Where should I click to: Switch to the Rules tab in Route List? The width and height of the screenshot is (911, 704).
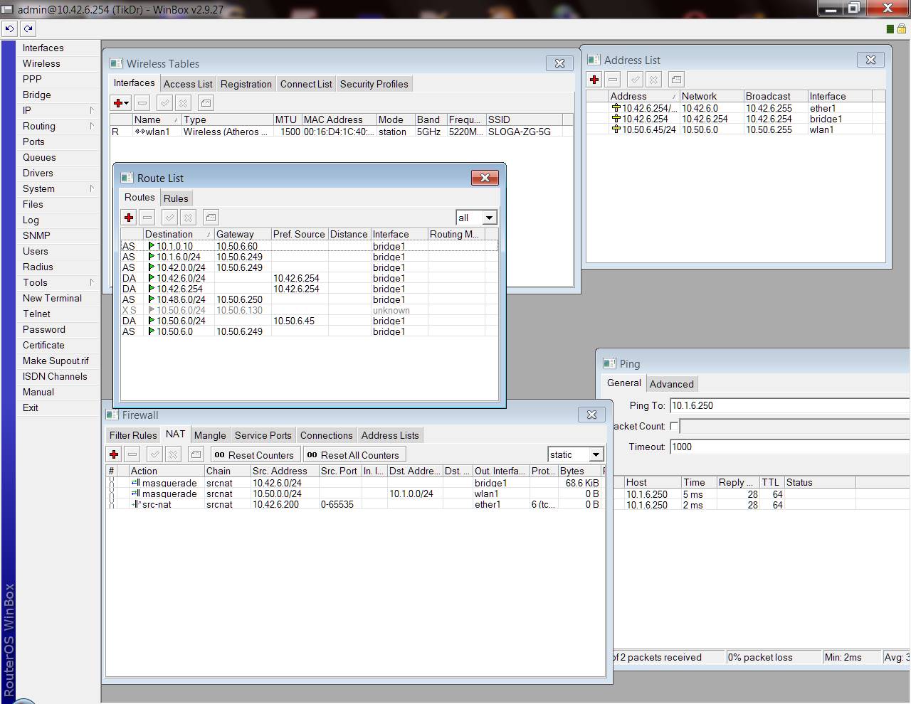pyautogui.click(x=176, y=198)
